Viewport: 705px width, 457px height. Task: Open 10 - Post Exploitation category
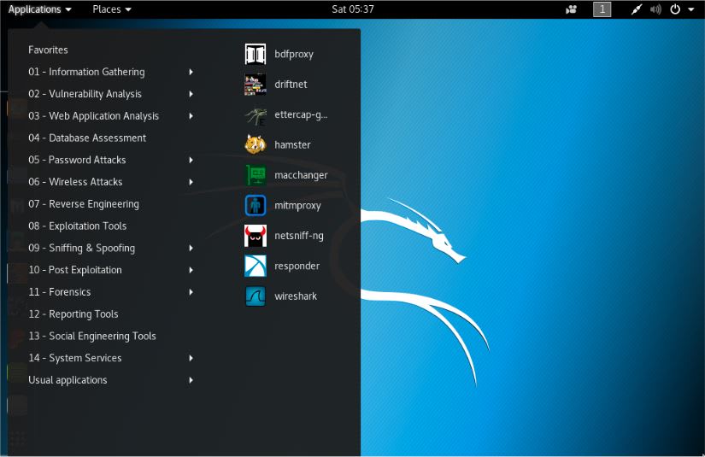coord(75,270)
